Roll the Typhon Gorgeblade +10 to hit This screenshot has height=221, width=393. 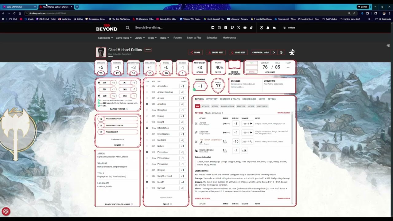click(x=235, y=142)
